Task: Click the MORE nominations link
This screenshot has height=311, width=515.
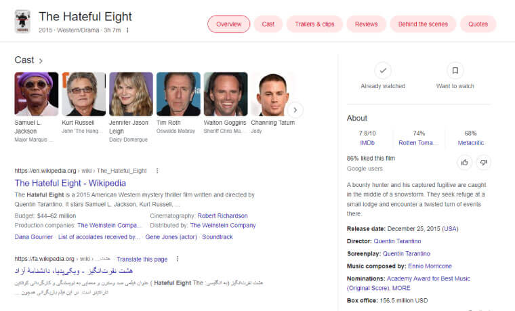Action: (401, 288)
